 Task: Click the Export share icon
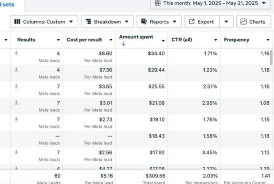click(192, 22)
